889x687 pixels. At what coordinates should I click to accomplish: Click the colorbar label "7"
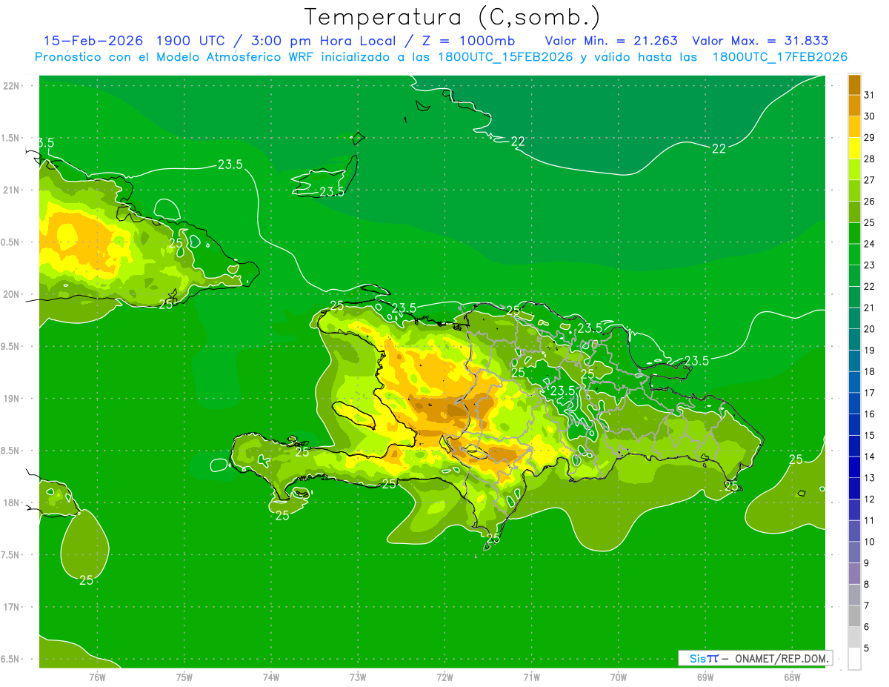click(x=867, y=605)
